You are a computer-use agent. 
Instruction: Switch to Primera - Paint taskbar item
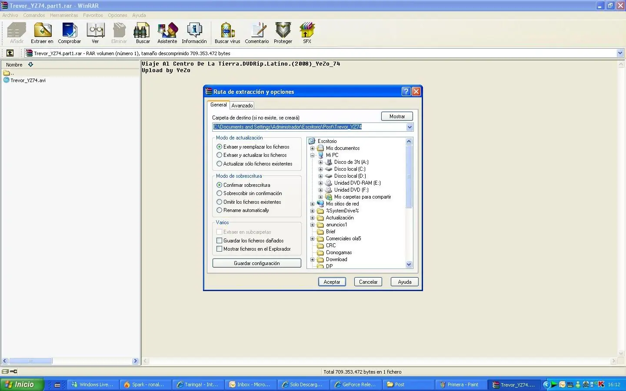pos(461,384)
